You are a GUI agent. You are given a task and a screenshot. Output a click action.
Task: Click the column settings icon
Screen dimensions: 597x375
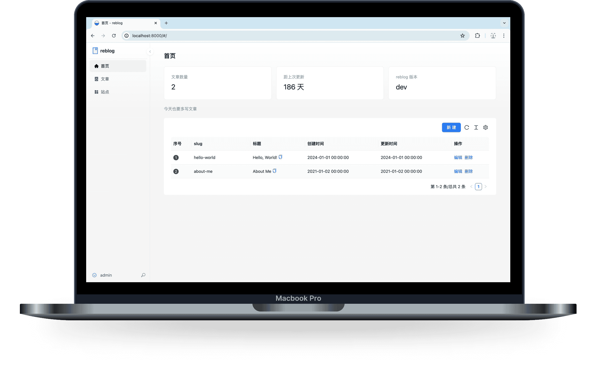(485, 128)
